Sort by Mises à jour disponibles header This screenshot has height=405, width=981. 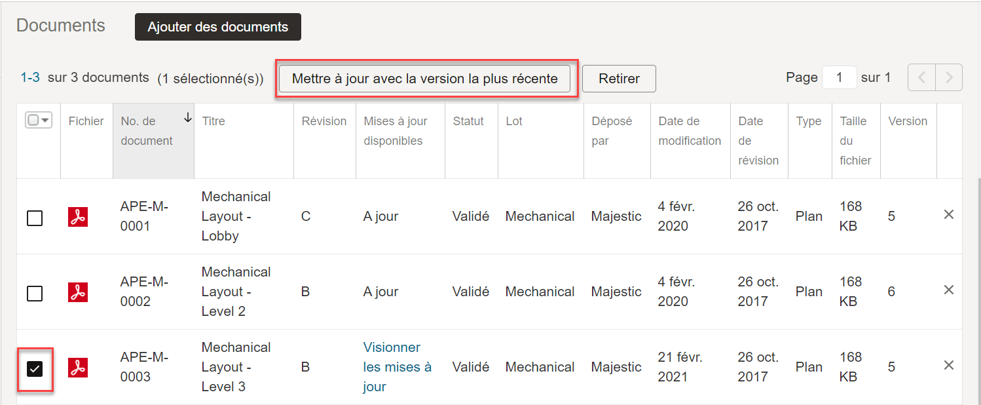(396, 131)
